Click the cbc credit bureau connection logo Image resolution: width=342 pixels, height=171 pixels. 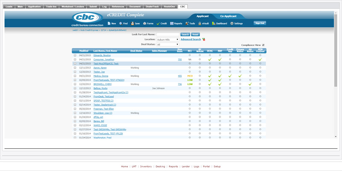pos(87,19)
